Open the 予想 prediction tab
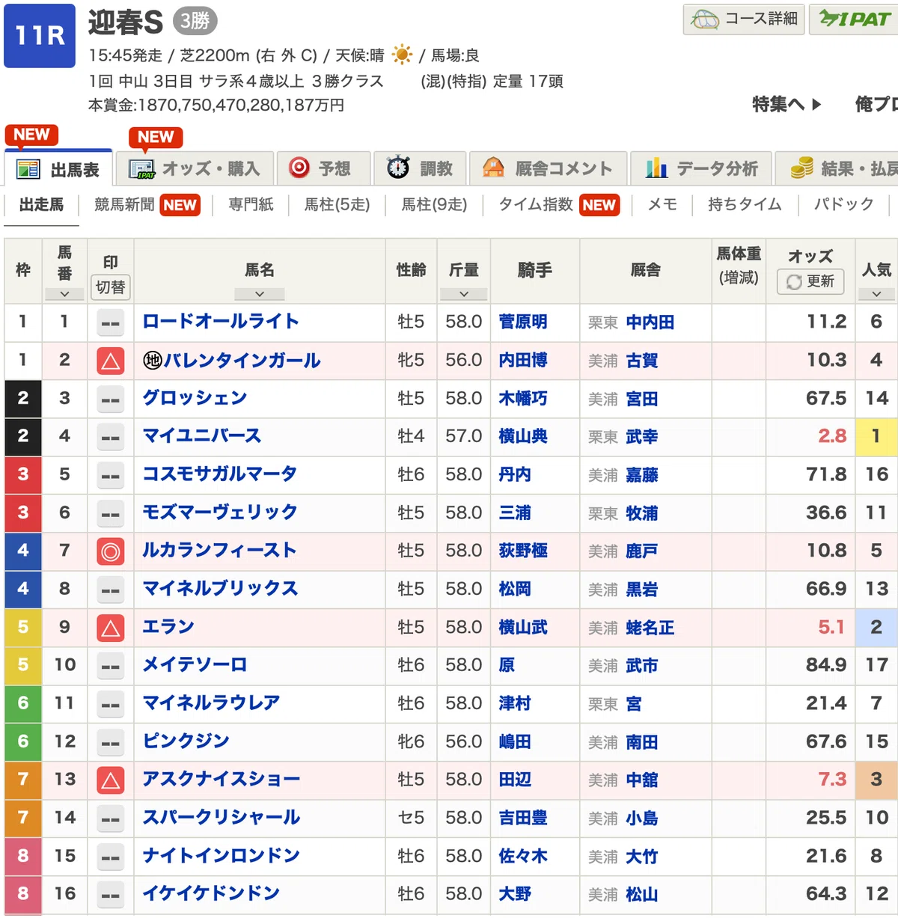 tap(323, 168)
